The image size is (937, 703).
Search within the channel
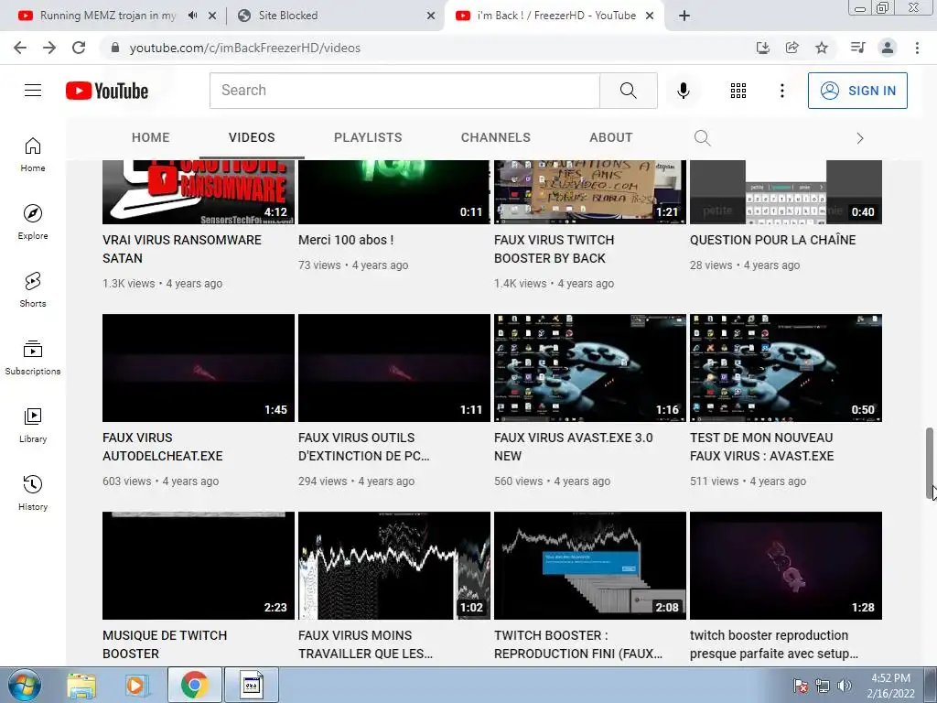702,138
